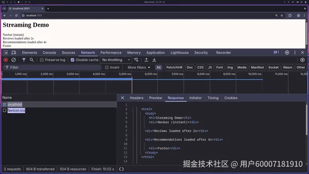Viewport: 309px width, 174px height.
Task: Export HAR file with download icon
Action: pos(154,60)
